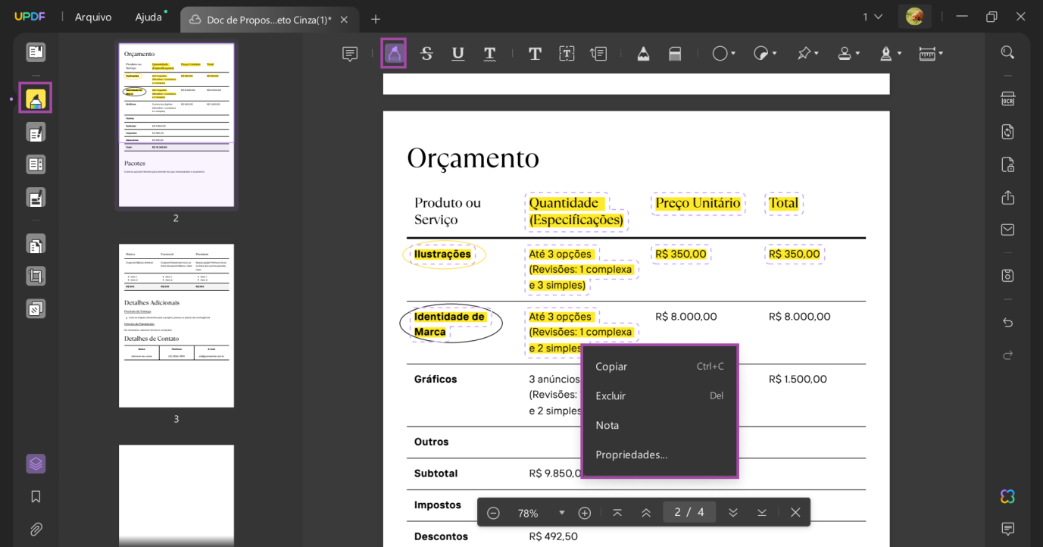Open the Search magnifier on right sidebar
This screenshot has width=1043, height=547.
pyautogui.click(x=1007, y=52)
